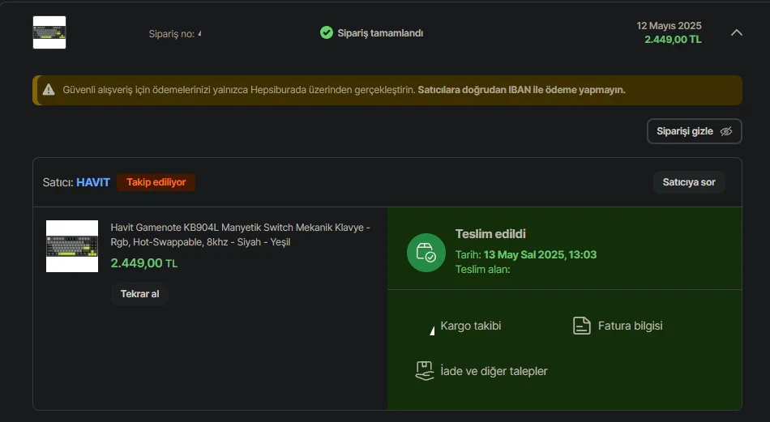770x422 pixels.
Task: Collapse the order details with the chevron arrow
Action: pos(736,33)
